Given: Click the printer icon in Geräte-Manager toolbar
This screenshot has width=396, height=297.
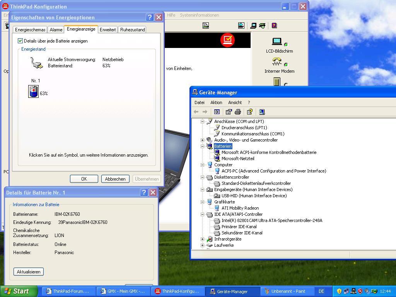Looking at the screenshot, I should coord(238,112).
